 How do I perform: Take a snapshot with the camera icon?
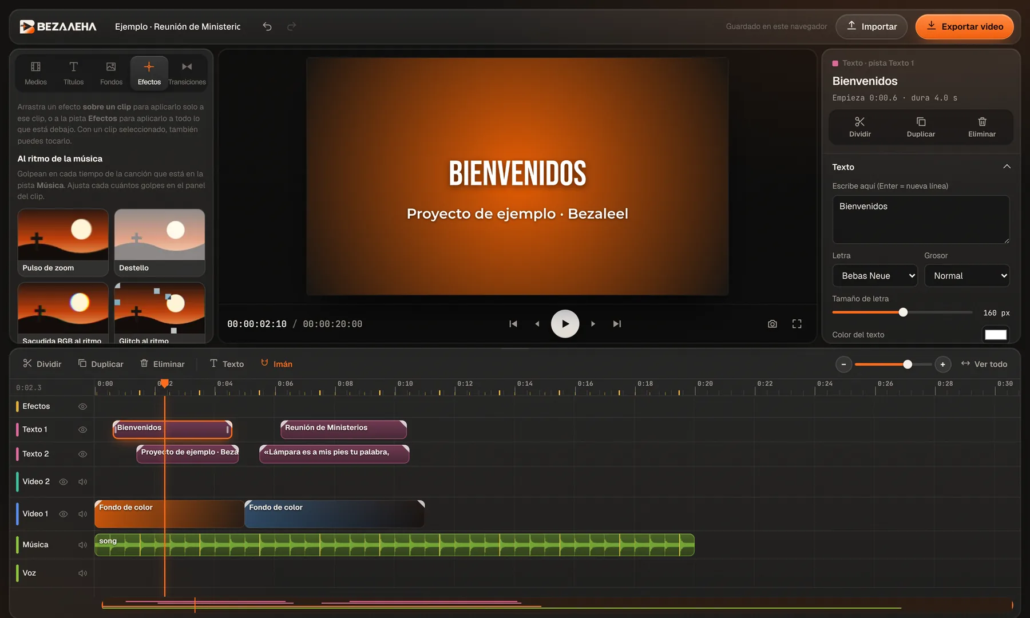pos(772,324)
